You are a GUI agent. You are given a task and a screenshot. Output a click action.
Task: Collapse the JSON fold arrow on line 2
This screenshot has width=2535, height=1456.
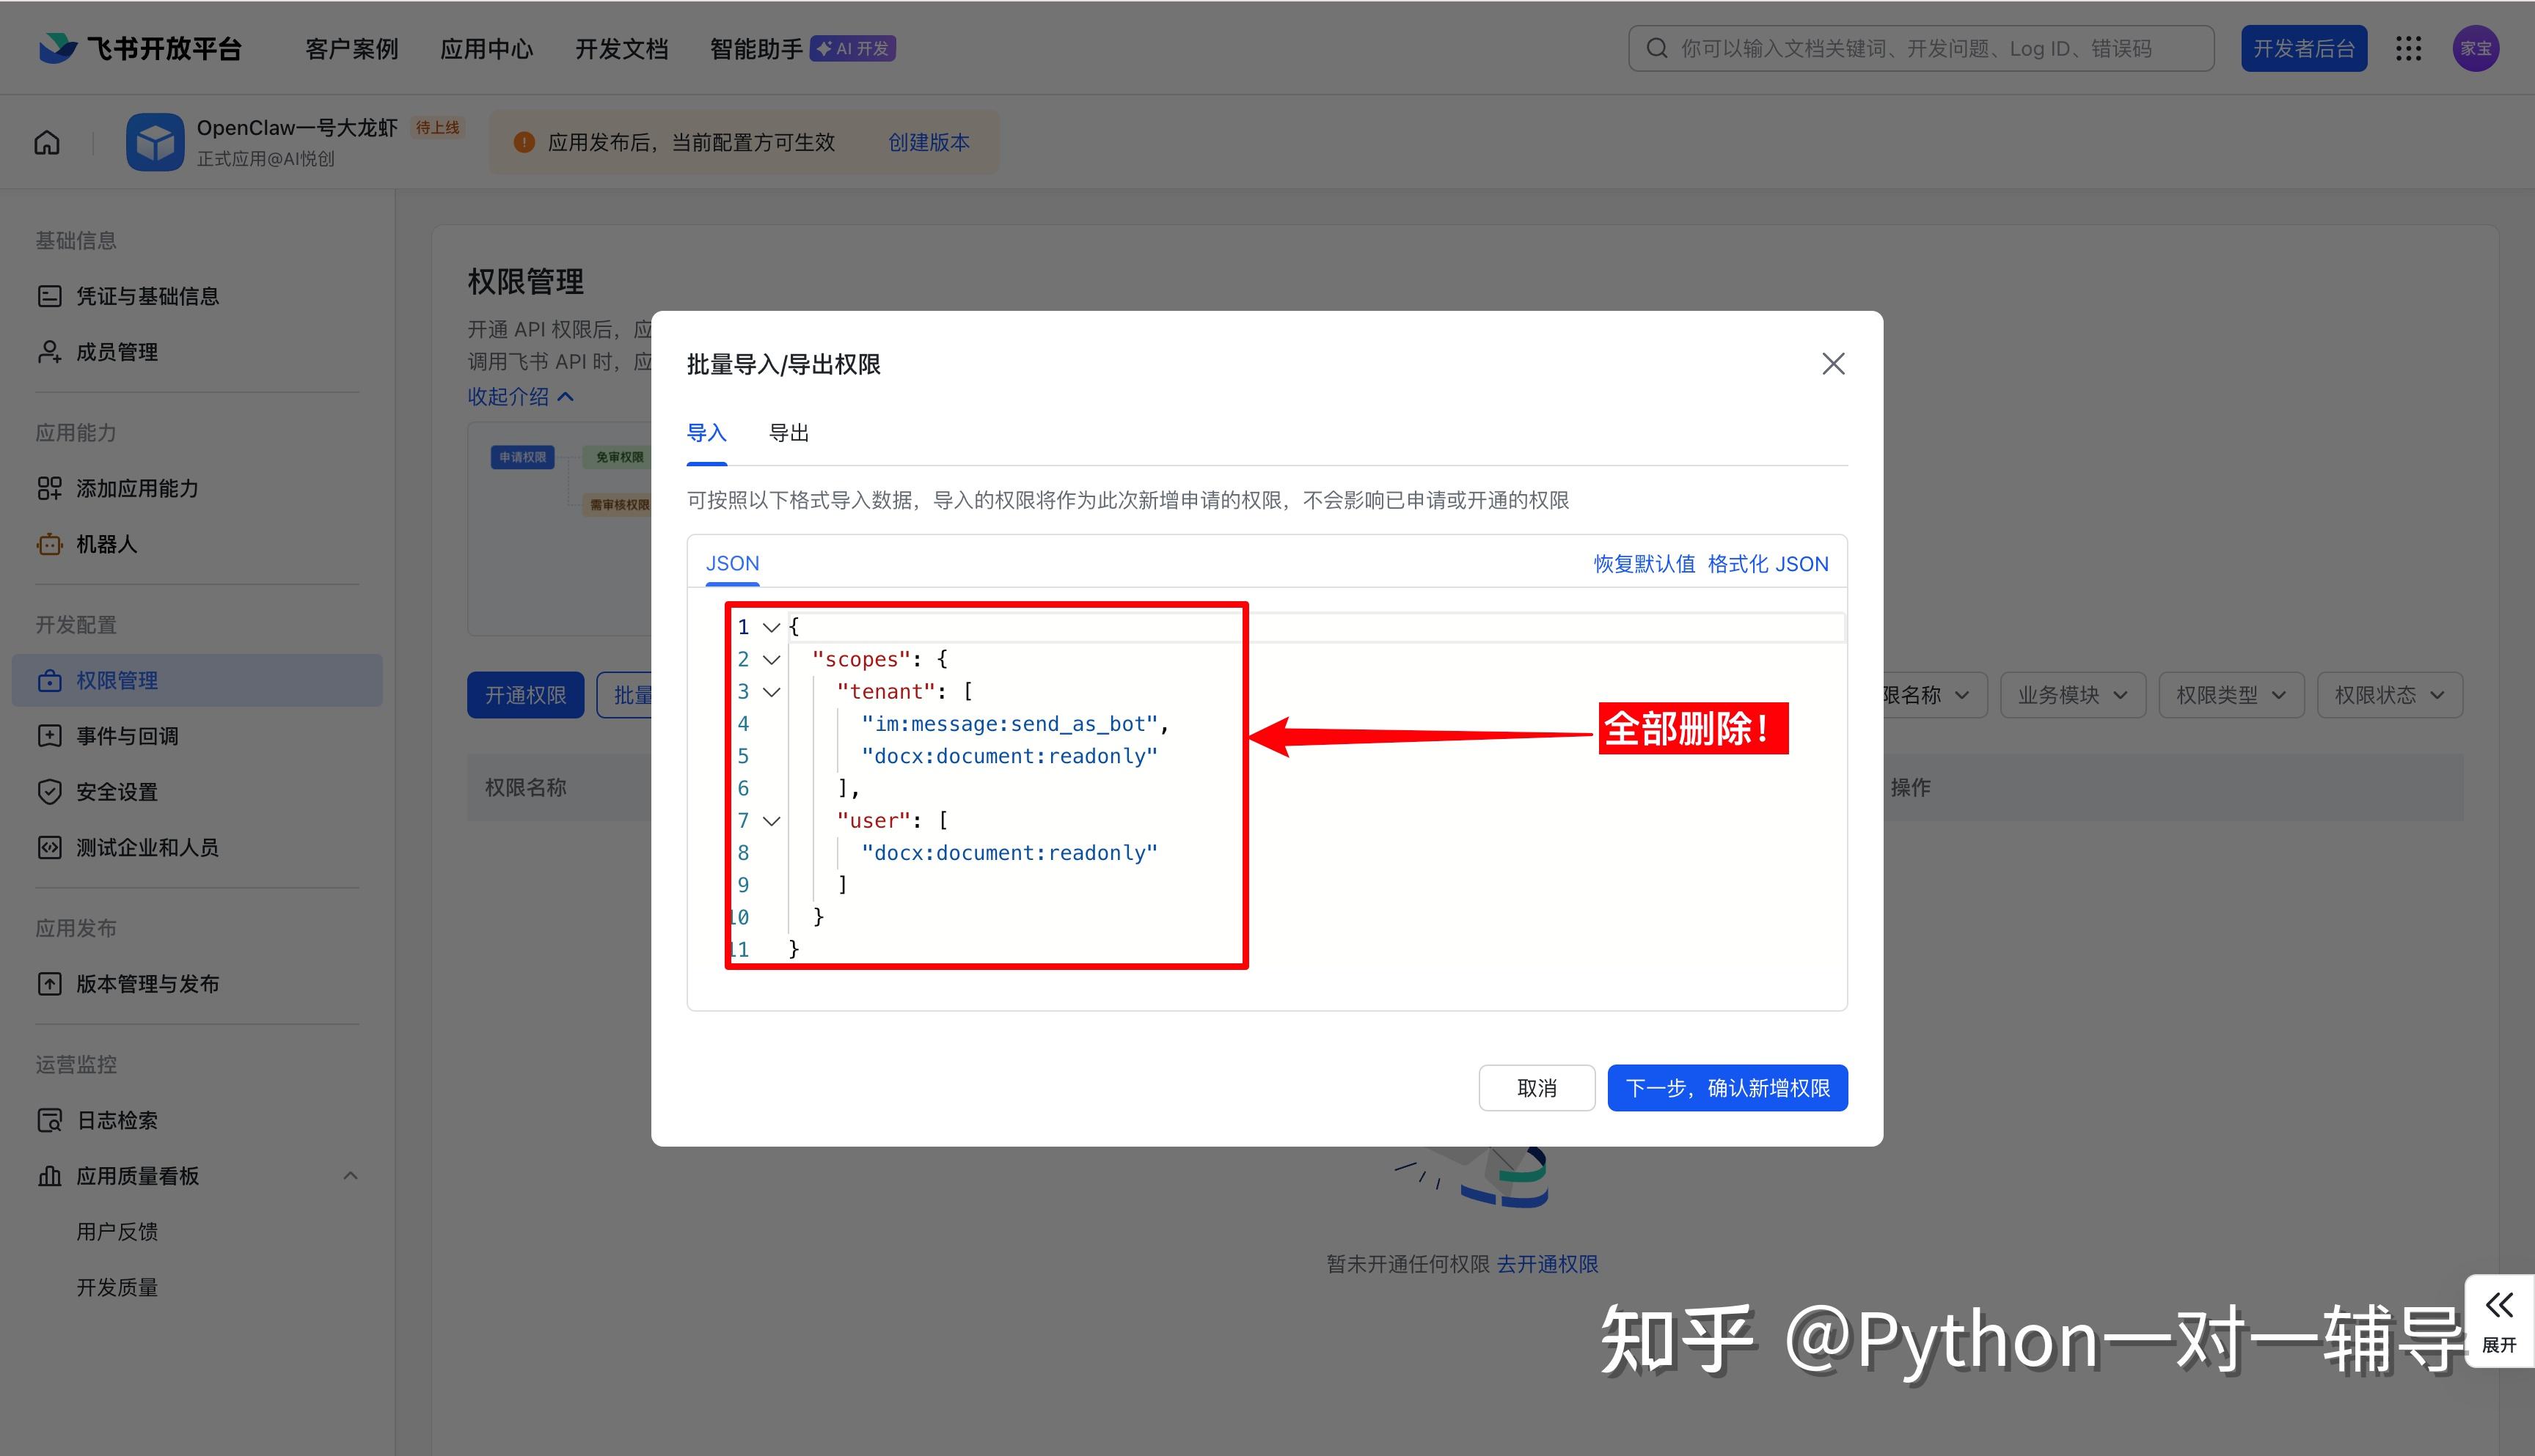coord(772,660)
